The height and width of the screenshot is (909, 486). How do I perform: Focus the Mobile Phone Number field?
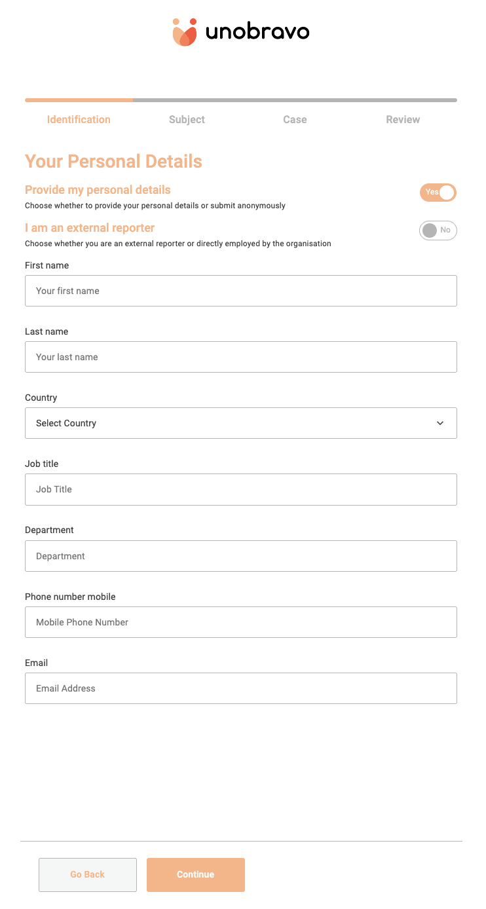coord(240,622)
